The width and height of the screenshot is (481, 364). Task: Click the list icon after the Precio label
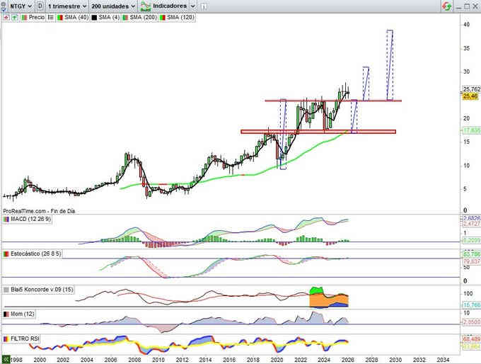tap(50, 16)
